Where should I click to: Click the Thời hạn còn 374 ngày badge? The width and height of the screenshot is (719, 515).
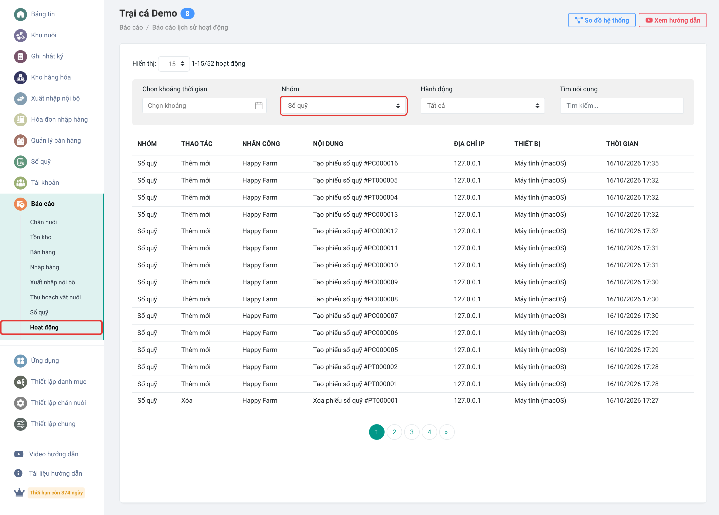pyautogui.click(x=56, y=493)
